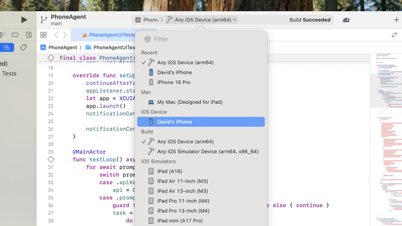
Task: Click the Filter field in destination list
Action: point(201,39)
